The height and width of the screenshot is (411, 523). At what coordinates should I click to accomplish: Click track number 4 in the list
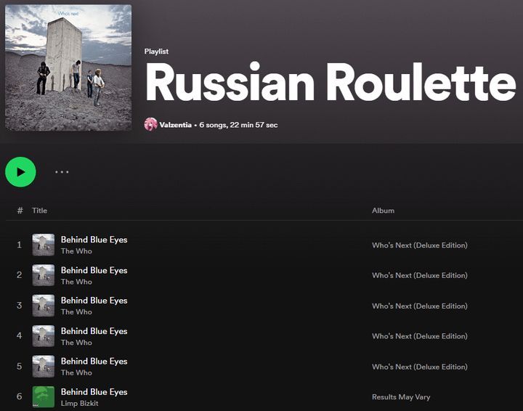[19, 336]
